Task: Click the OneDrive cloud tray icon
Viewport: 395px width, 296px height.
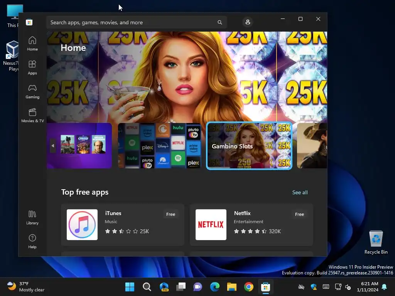Action: tap(301, 287)
